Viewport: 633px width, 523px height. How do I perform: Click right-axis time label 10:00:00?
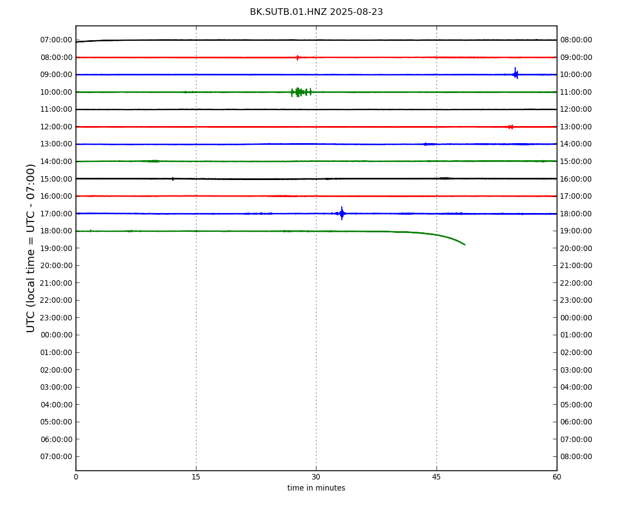[576, 75]
